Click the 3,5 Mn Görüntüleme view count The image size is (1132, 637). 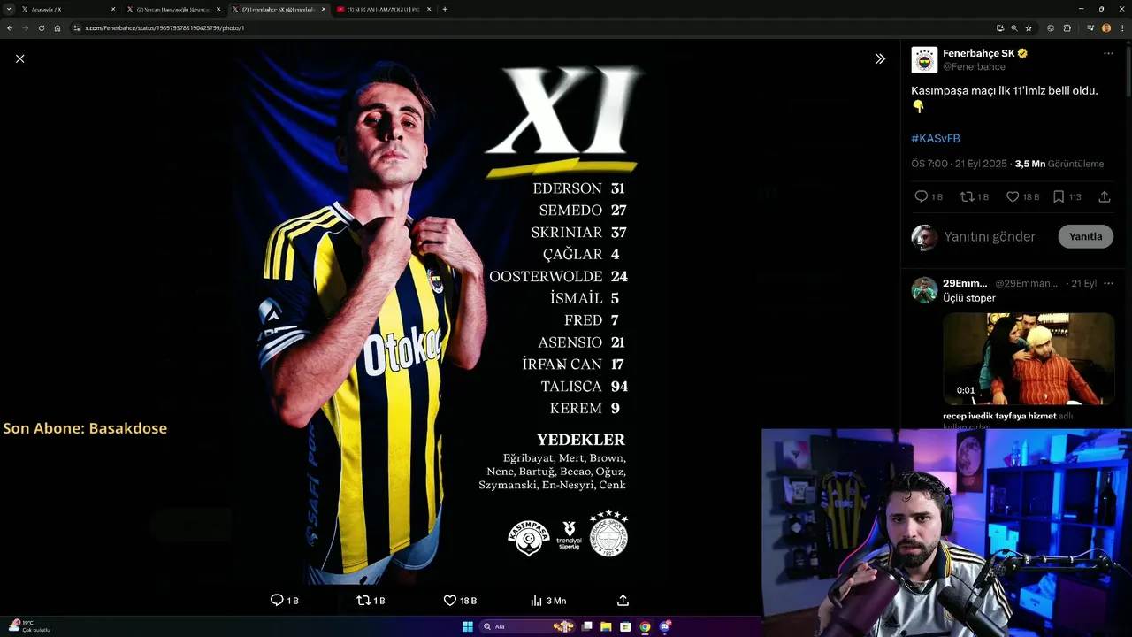pyautogui.click(x=1059, y=164)
